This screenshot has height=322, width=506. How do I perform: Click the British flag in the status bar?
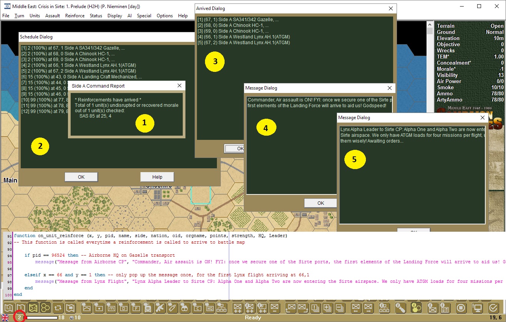(x=5, y=318)
